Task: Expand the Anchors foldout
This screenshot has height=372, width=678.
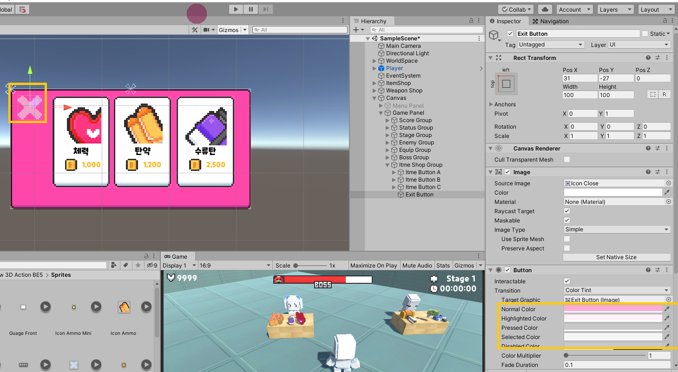Action: pos(491,104)
